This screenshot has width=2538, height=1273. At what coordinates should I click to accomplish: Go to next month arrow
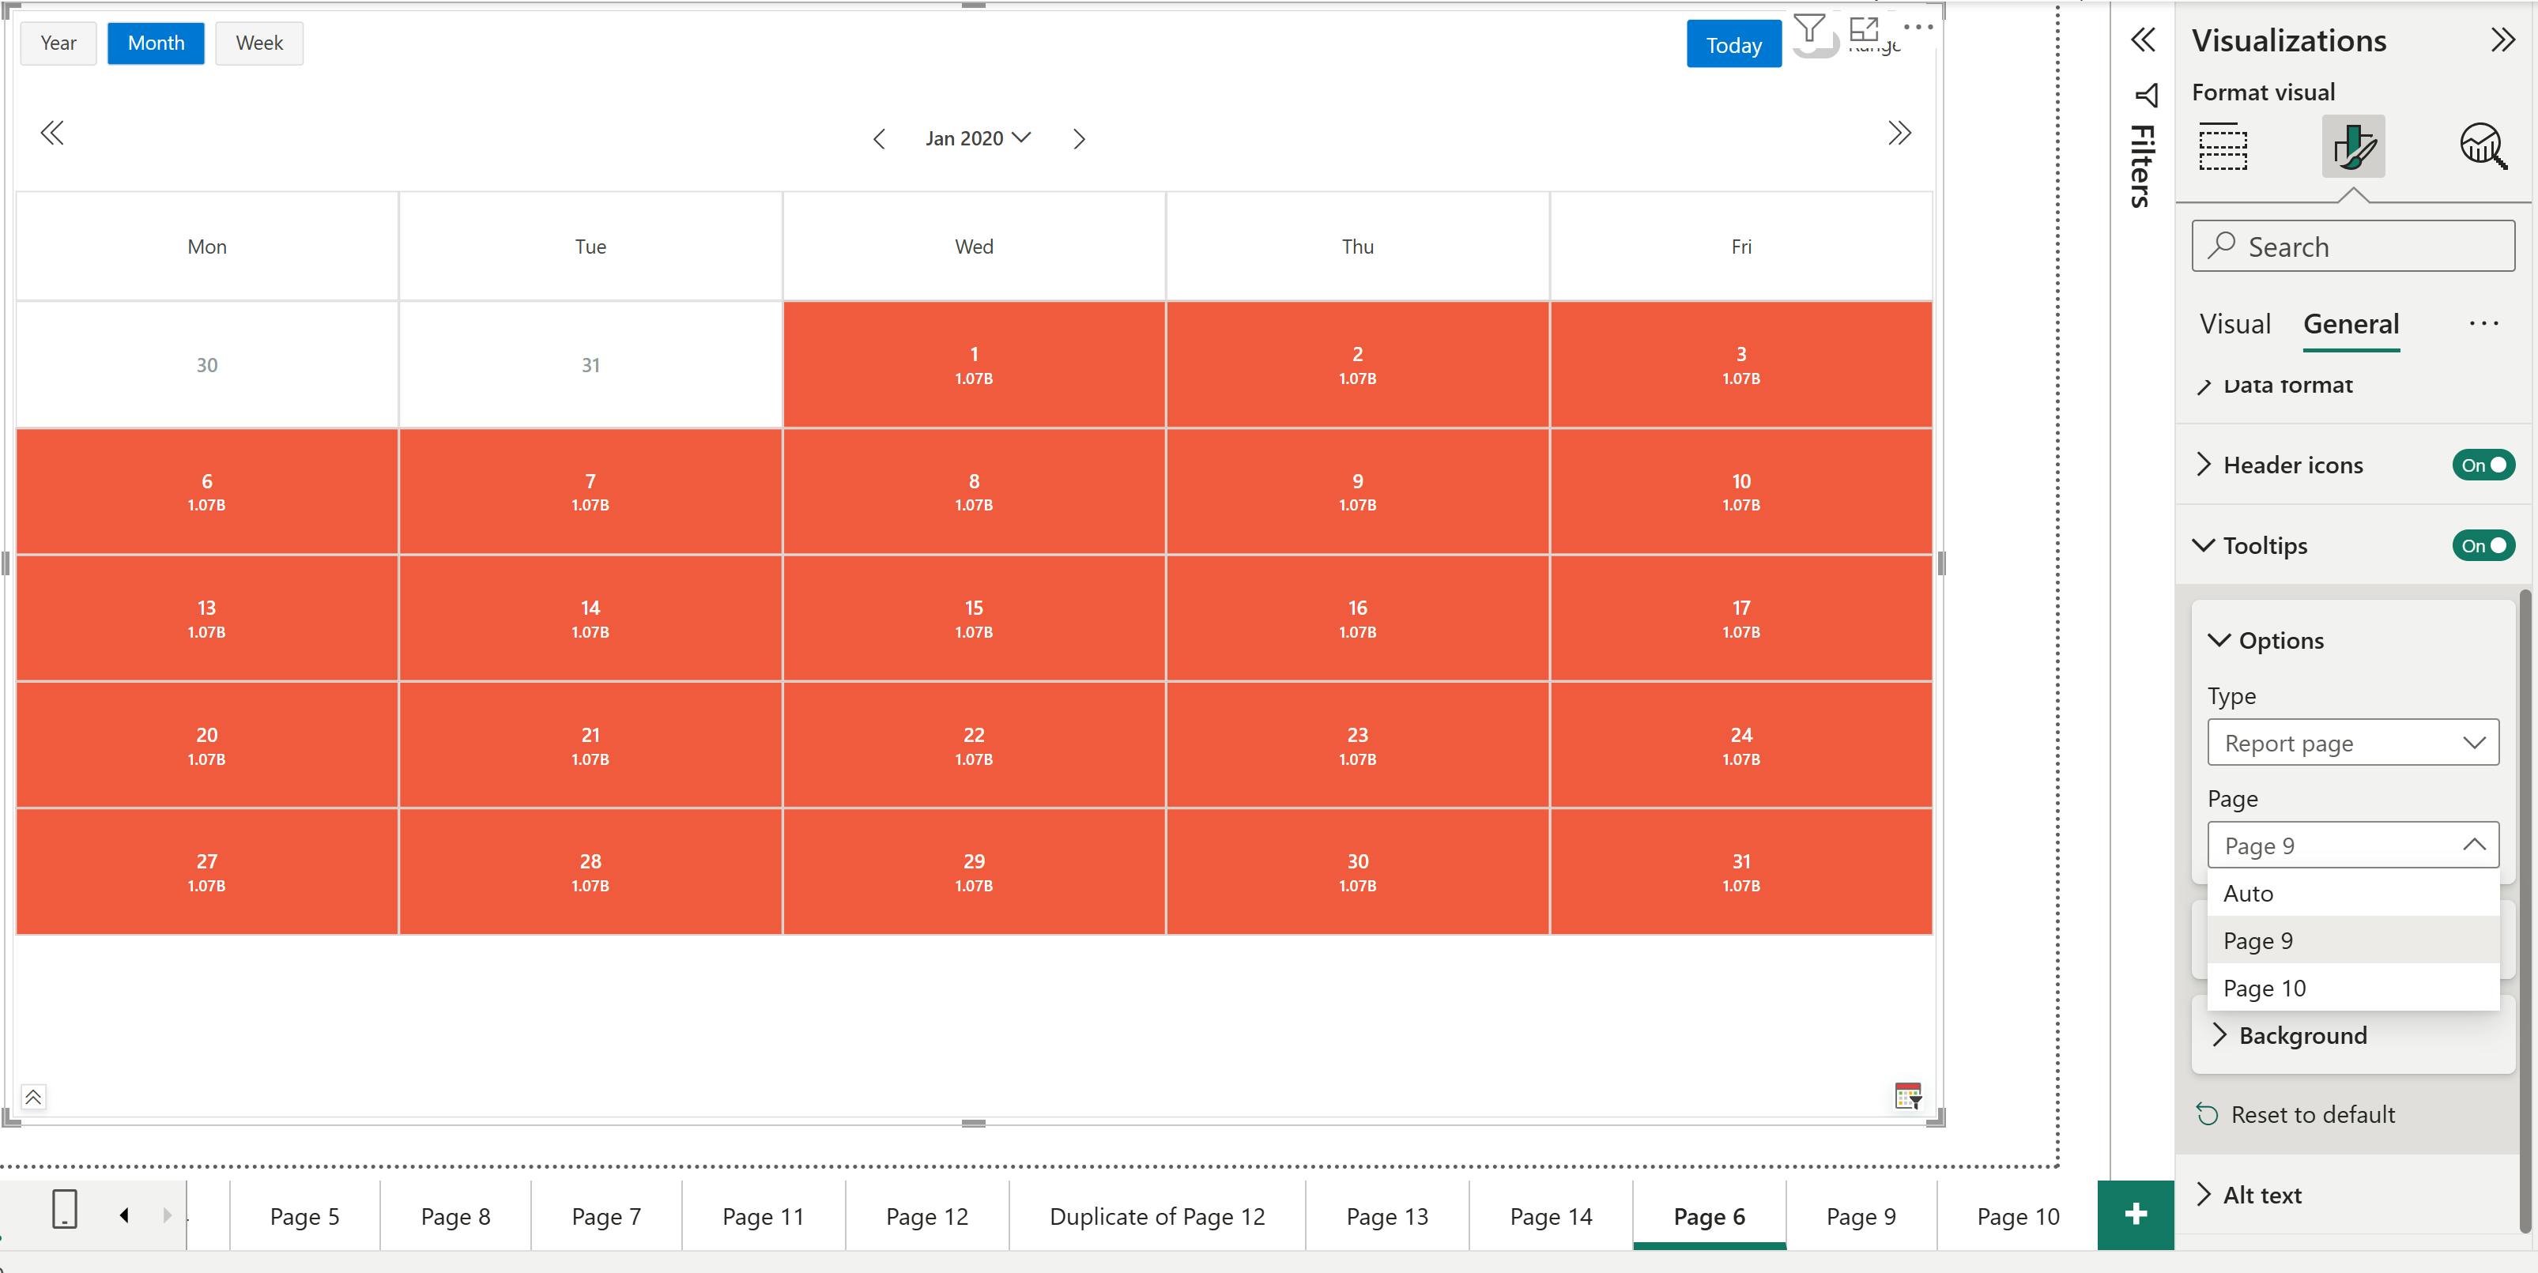pyautogui.click(x=1079, y=139)
